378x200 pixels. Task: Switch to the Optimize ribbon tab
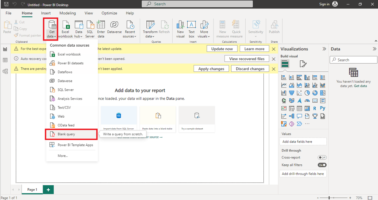tap(109, 13)
